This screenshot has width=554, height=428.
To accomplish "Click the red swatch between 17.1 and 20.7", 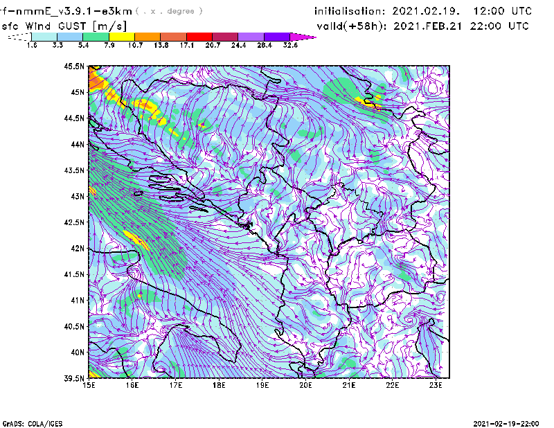I will click(x=199, y=37).
